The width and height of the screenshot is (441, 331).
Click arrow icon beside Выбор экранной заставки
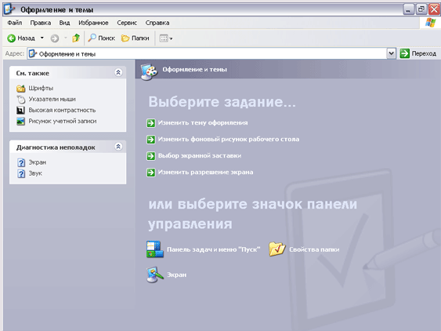[151, 156]
